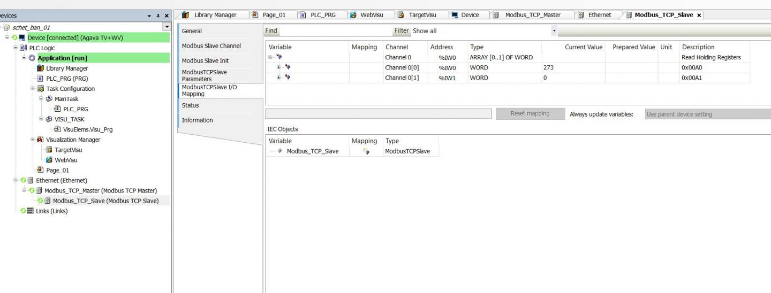The width and height of the screenshot is (771, 293).
Task: Open the Status side tab
Action: click(x=191, y=105)
